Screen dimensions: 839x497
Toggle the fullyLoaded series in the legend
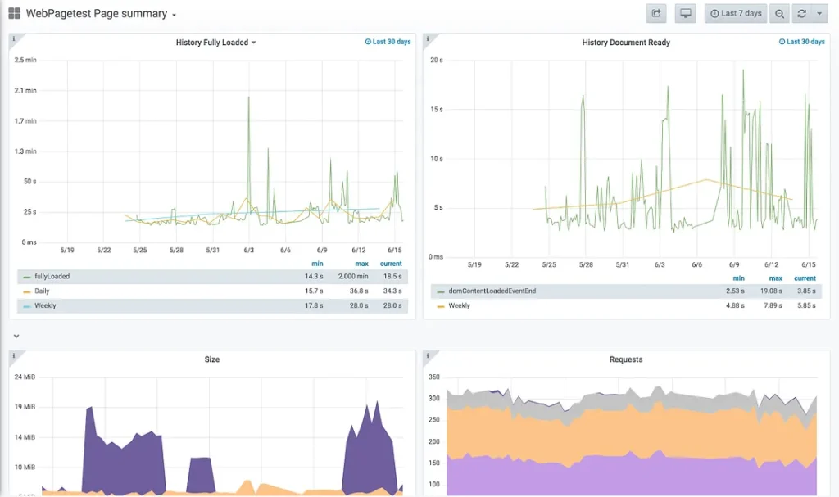click(x=52, y=277)
